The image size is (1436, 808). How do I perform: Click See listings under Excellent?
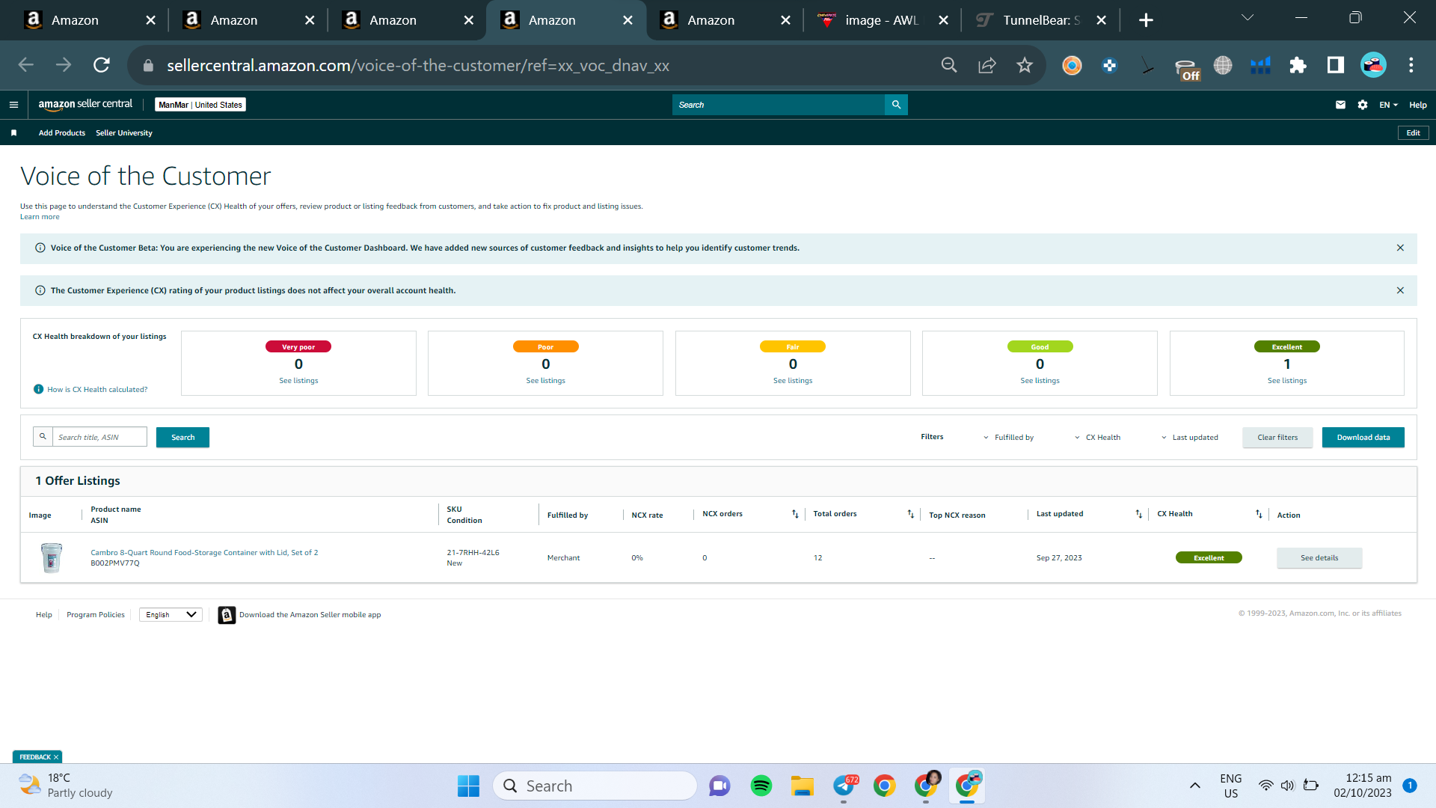pyautogui.click(x=1287, y=381)
